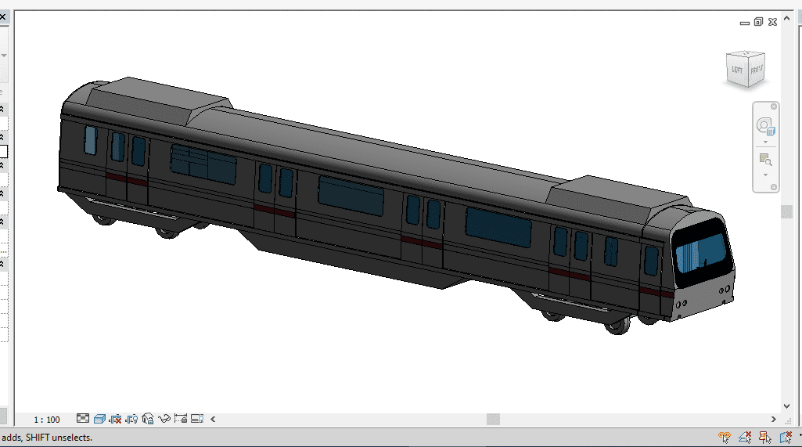Open the 1 : 100 view scale list
Viewport: 802px width, 447px height.
click(x=47, y=420)
